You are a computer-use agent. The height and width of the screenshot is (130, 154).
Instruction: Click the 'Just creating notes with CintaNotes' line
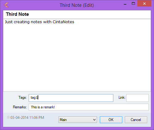39,22
